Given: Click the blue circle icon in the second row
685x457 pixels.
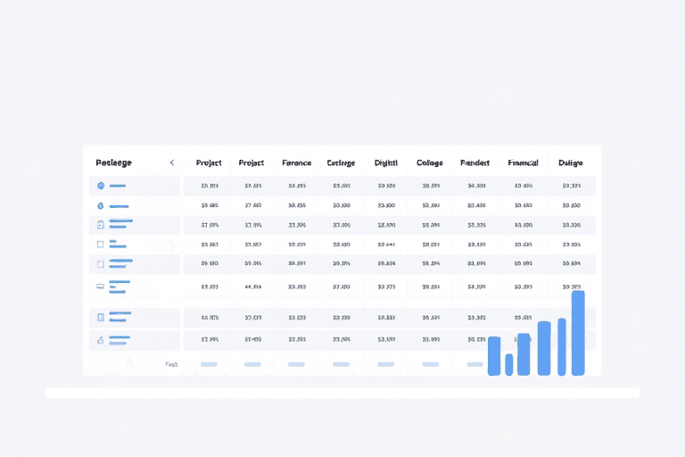Looking at the screenshot, I should coord(101,205).
